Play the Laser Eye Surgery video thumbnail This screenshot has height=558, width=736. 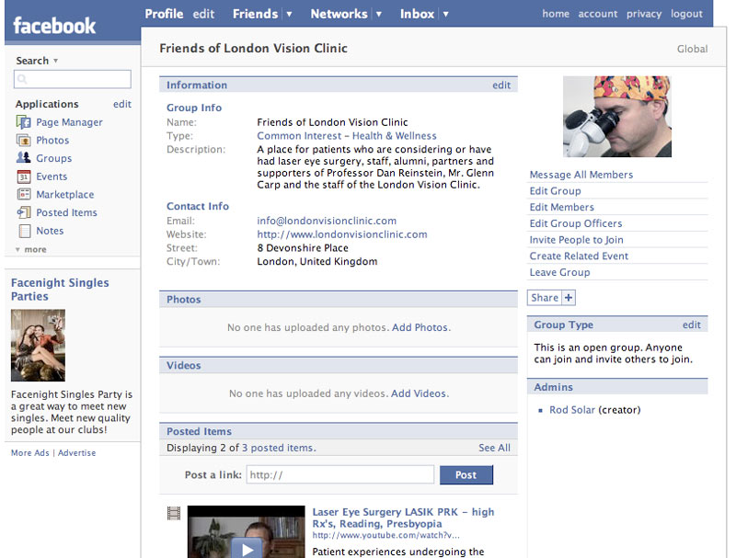(246, 547)
